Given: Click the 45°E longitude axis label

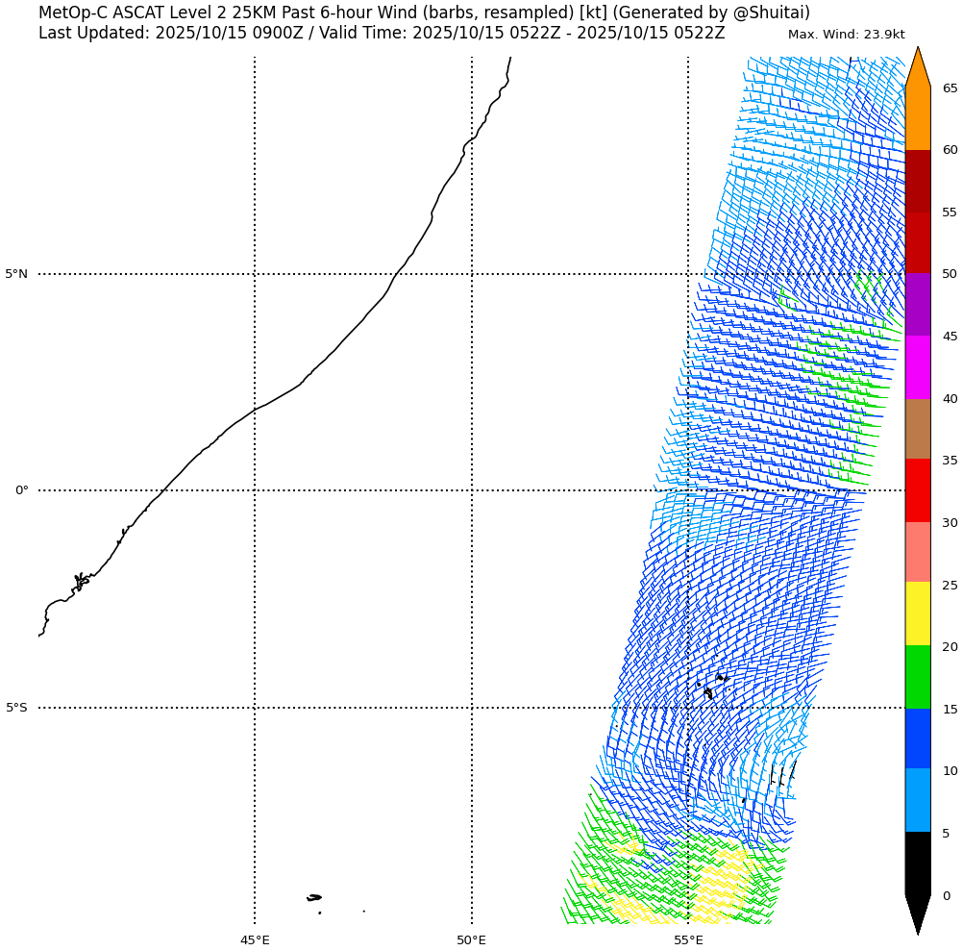Looking at the screenshot, I should (255, 939).
